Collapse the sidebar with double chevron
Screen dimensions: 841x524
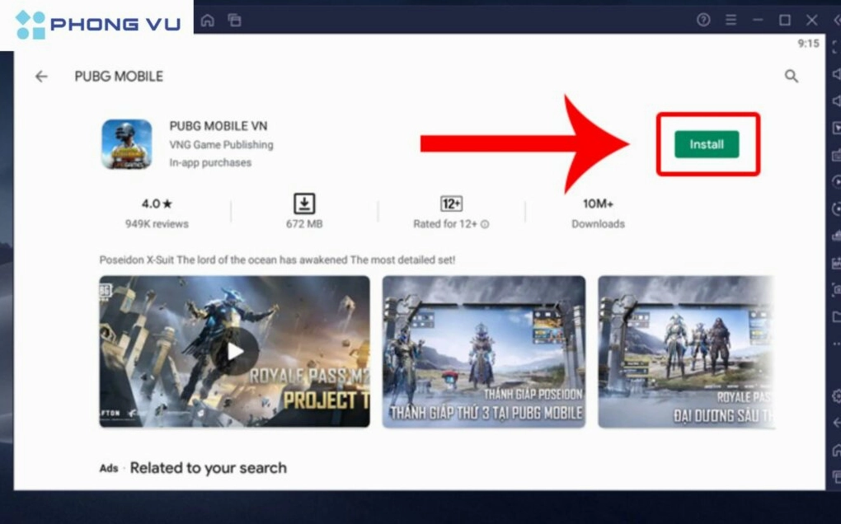tap(837, 19)
